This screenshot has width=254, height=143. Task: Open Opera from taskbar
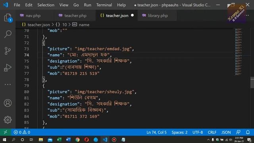(87, 139)
